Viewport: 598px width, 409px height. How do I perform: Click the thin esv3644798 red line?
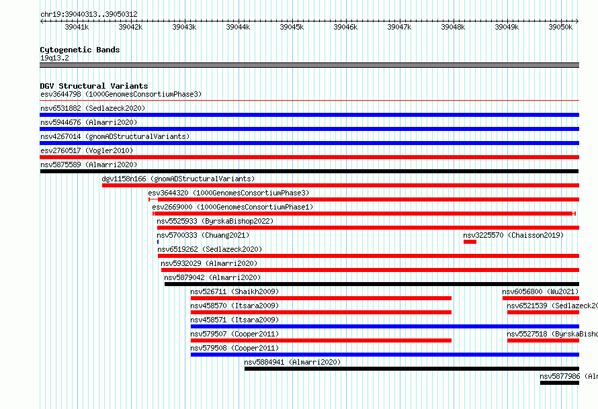pyautogui.click(x=309, y=101)
